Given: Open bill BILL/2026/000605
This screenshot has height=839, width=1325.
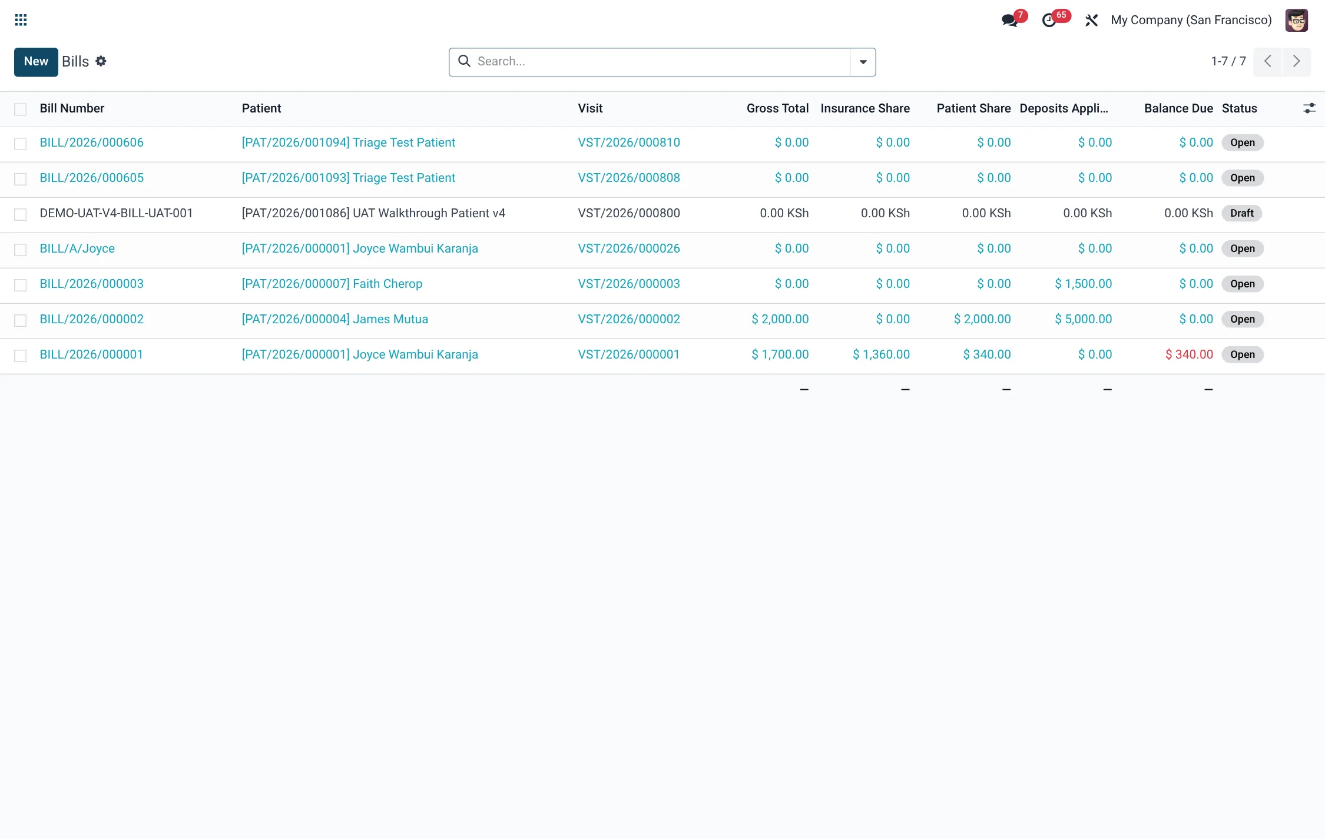Looking at the screenshot, I should pyautogui.click(x=91, y=178).
